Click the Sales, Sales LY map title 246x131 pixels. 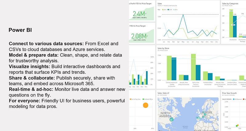(163, 93)
